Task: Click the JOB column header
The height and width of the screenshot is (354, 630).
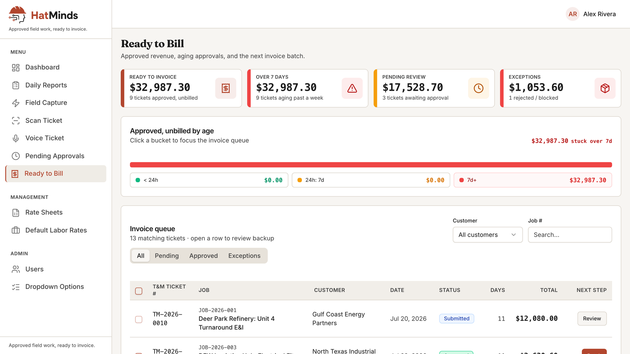Action: (x=204, y=290)
